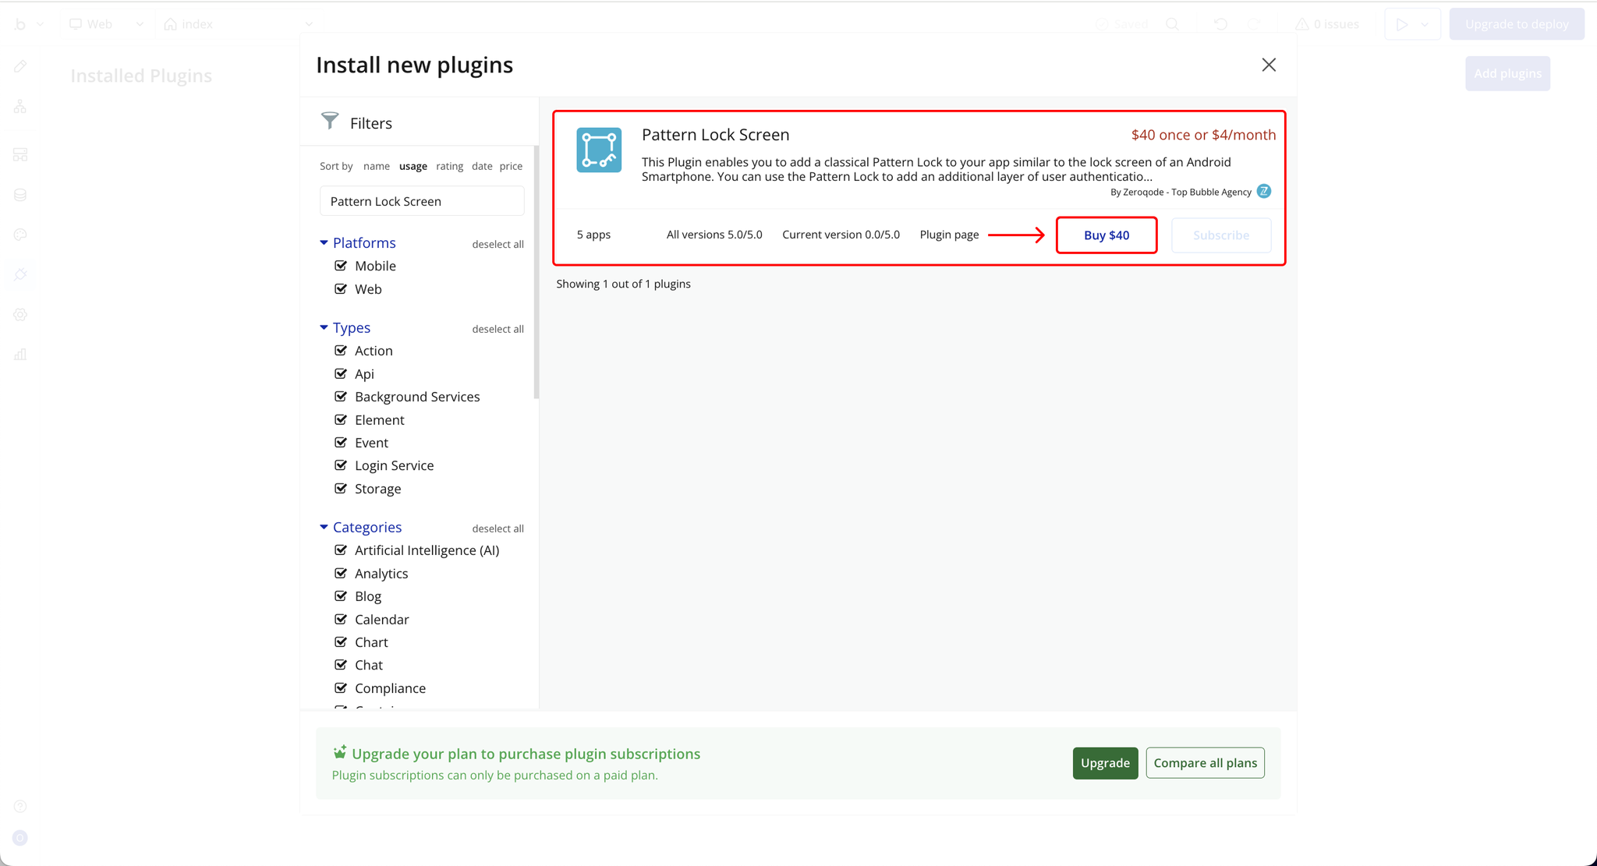The width and height of the screenshot is (1597, 866).
Task: Open the Styles palette sidebar icon
Action: pos(20,235)
